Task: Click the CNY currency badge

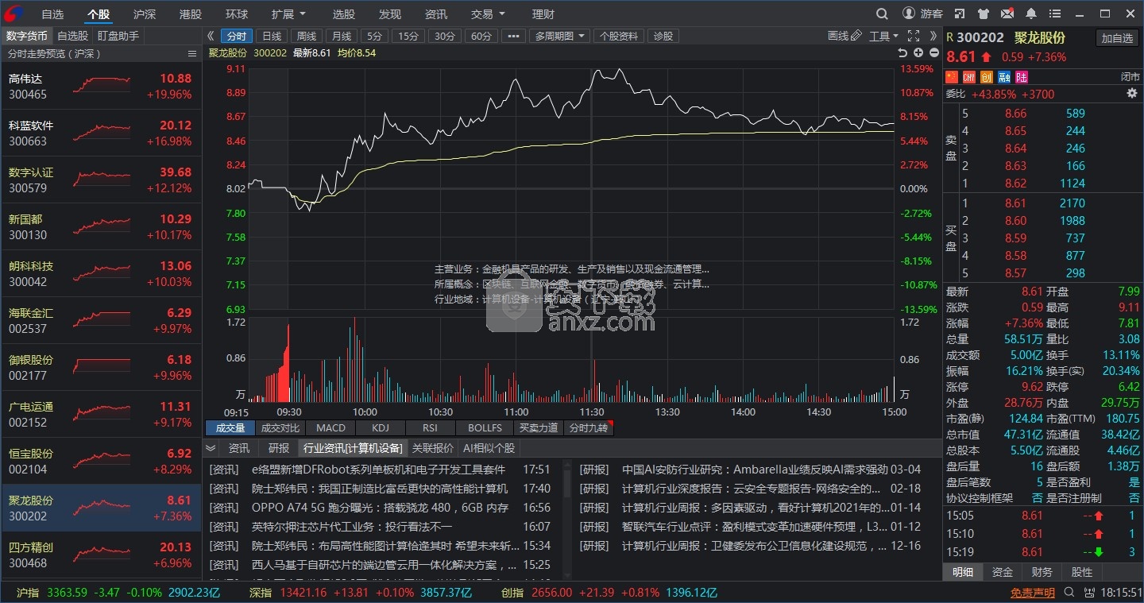Action: tap(968, 77)
